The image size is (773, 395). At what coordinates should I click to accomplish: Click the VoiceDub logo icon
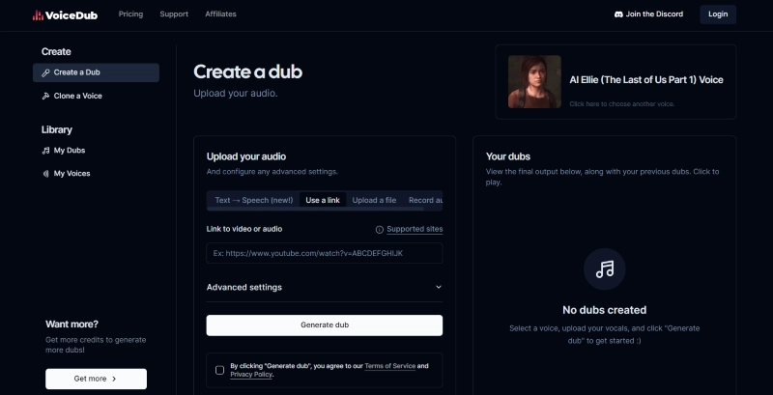click(38, 14)
